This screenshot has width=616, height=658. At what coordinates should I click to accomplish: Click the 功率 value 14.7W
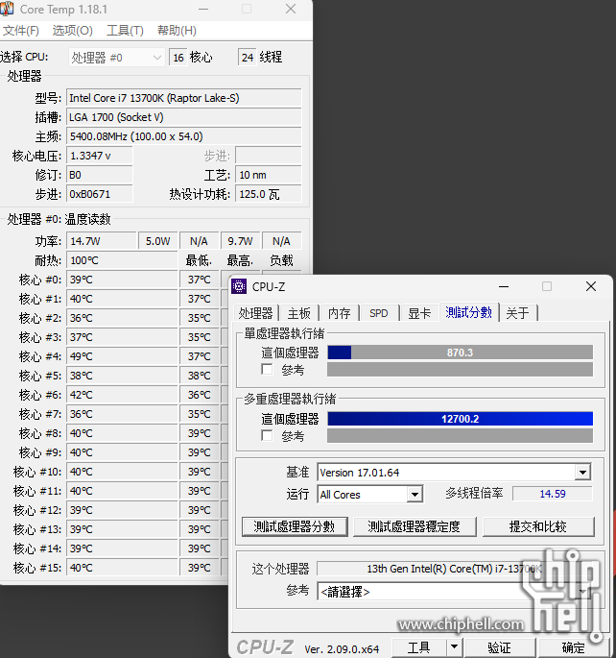click(102, 241)
